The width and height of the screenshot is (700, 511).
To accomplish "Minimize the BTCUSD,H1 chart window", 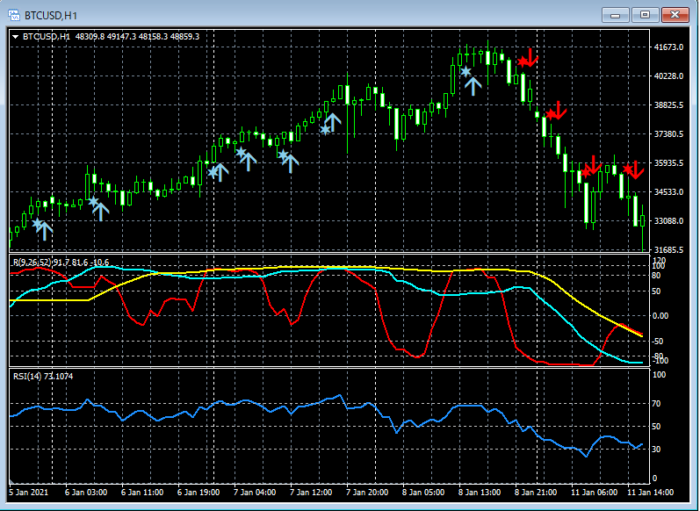I will tap(615, 15).
